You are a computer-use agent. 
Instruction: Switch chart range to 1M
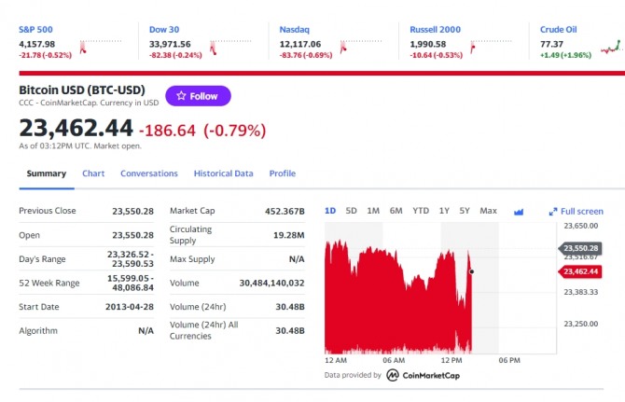[373, 211]
